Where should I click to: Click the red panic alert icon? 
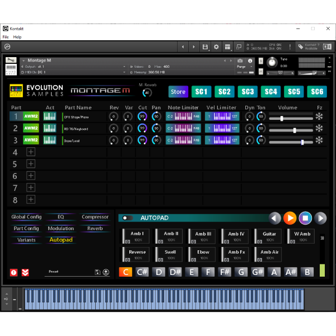tap(13, 273)
